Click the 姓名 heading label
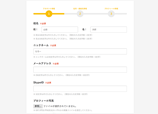Viewport: 158px width, 114px height. click(36, 23)
